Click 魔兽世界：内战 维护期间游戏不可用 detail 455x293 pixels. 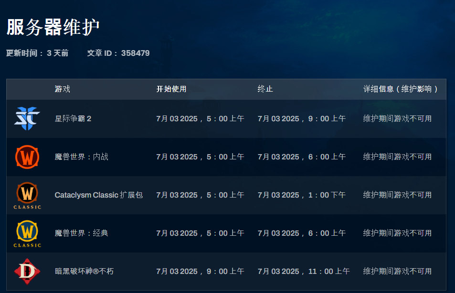pyautogui.click(x=397, y=157)
